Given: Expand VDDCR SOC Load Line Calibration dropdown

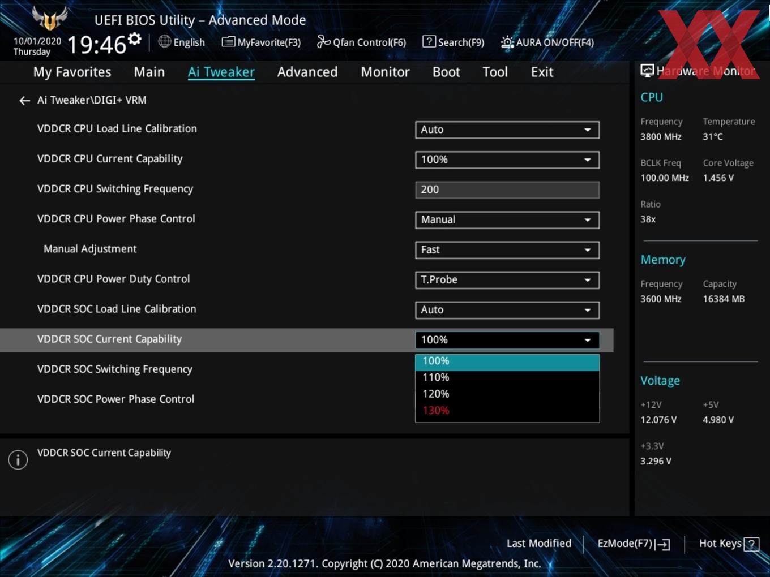Looking at the screenshot, I should click(x=507, y=309).
